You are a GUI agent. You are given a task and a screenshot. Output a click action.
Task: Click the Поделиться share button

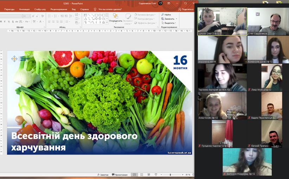186,9
